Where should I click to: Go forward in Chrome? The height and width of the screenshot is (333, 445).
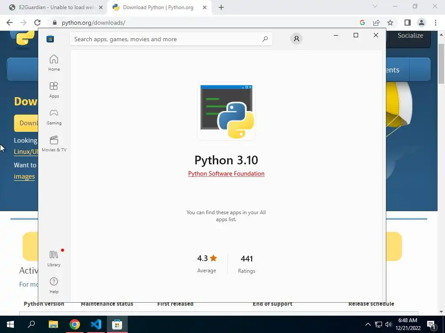[23, 23]
